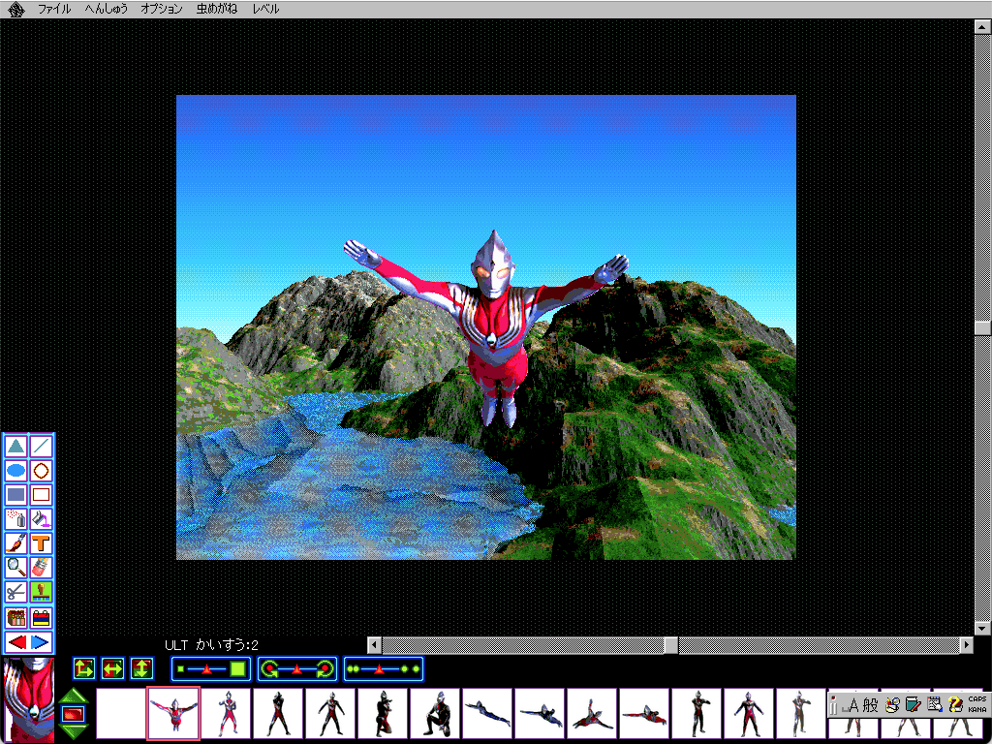Click the IME question mark help icon

(954, 705)
